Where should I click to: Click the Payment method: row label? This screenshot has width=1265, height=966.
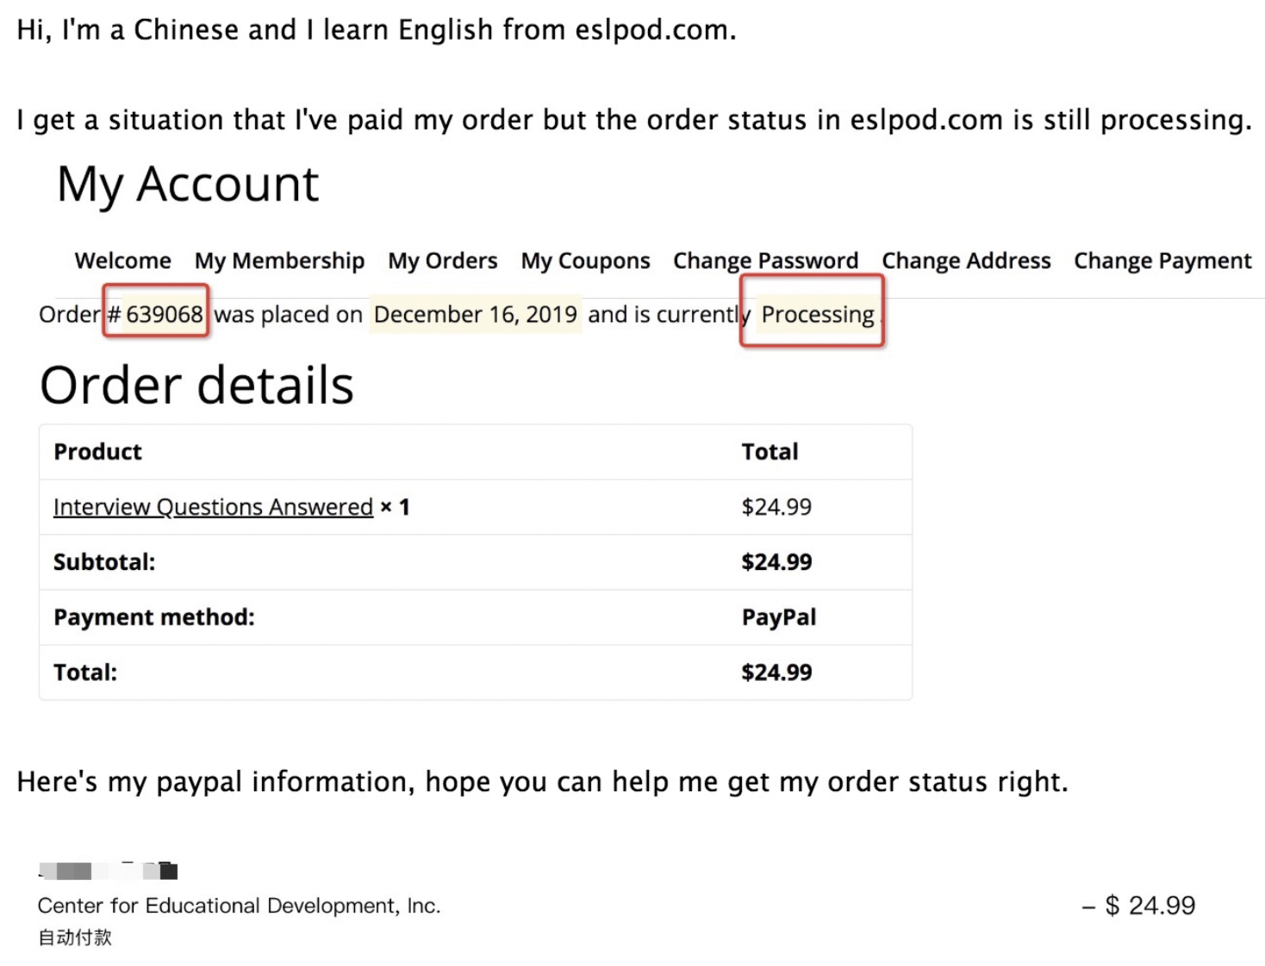(x=154, y=617)
